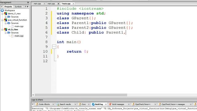The width and height of the screenshot is (197, 111).
Task: Click pencil icon on Code::Blocks log tab
Action: (x=37, y=104)
